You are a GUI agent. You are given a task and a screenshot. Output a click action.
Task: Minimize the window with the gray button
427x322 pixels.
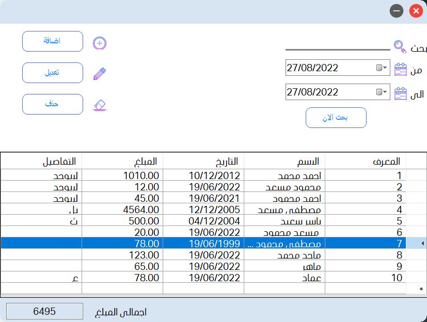point(397,11)
